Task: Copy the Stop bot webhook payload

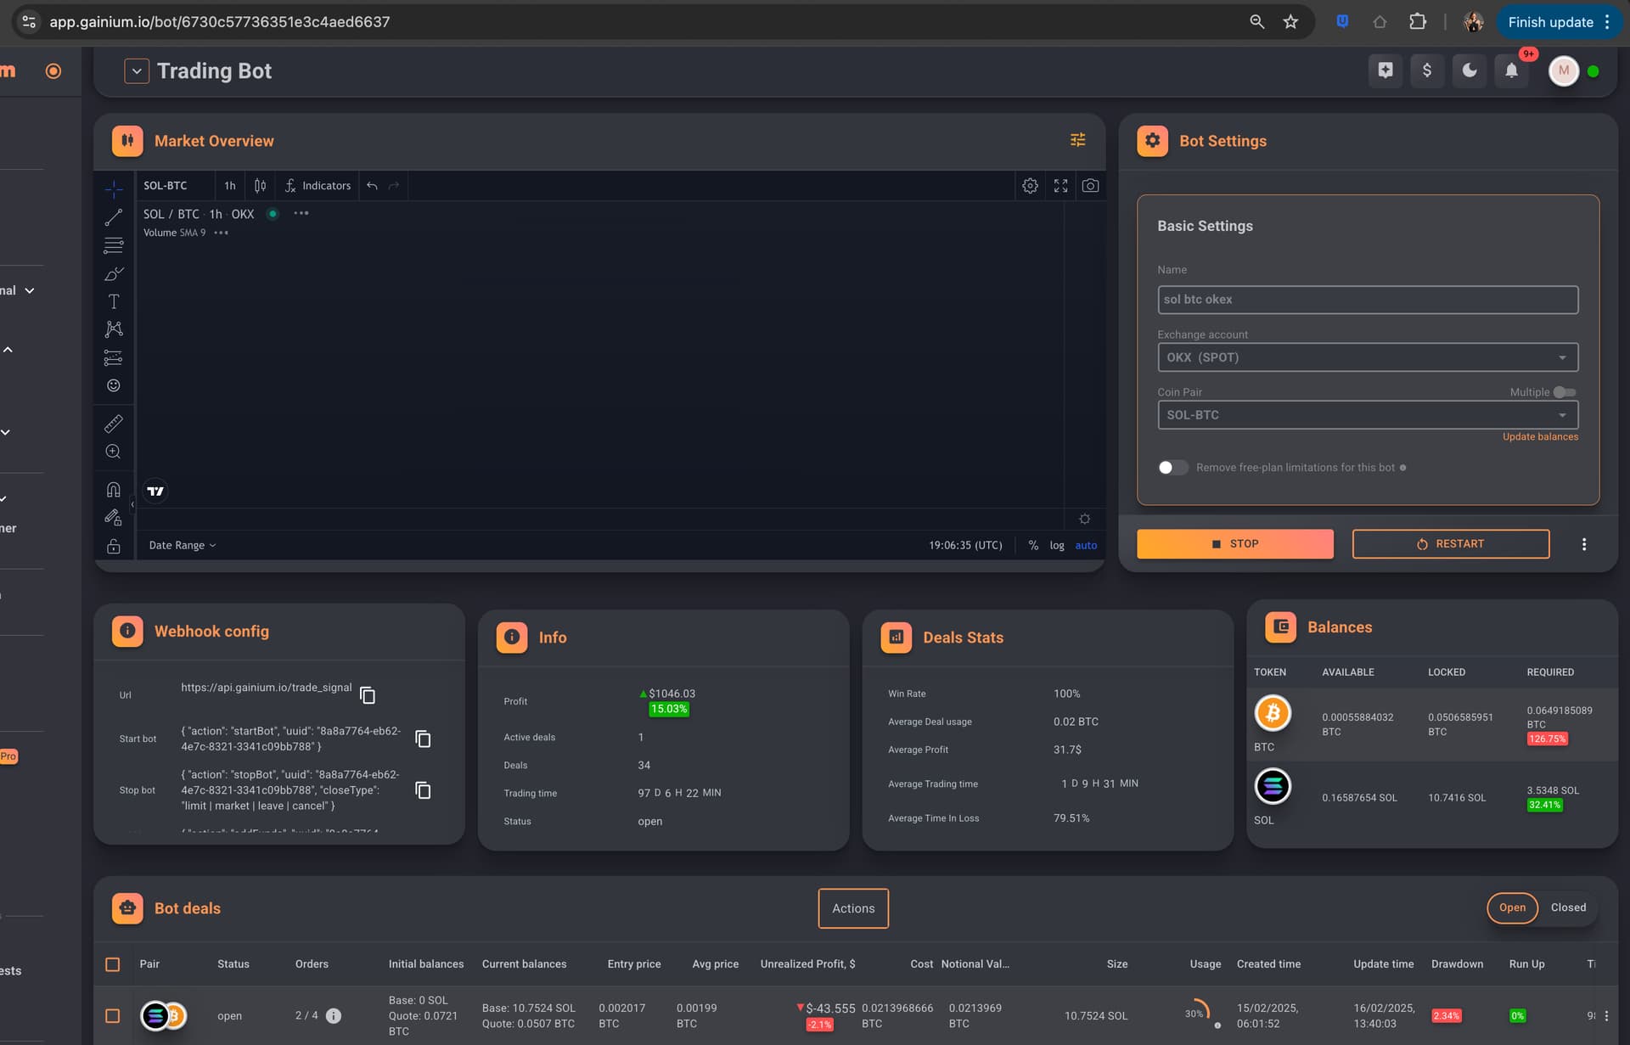Action: pyautogui.click(x=423, y=790)
